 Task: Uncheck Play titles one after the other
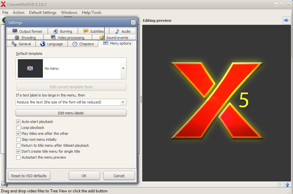click(x=18, y=134)
